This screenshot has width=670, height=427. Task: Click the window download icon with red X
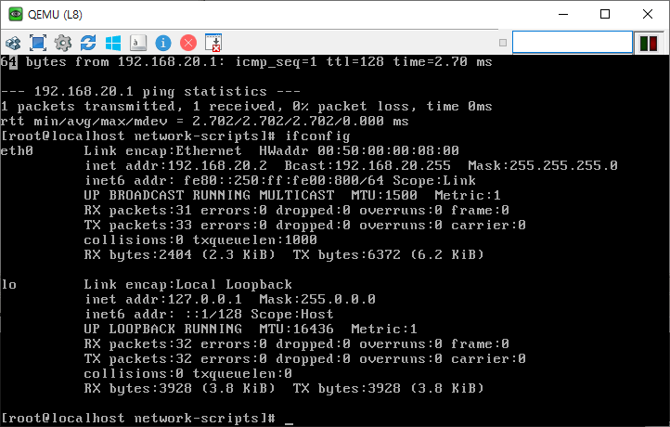pyautogui.click(x=213, y=43)
